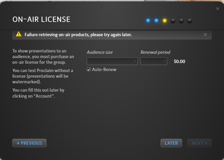224x160 pixels.
Task: Open the Audience size dropdown
Action: (x=112, y=61)
